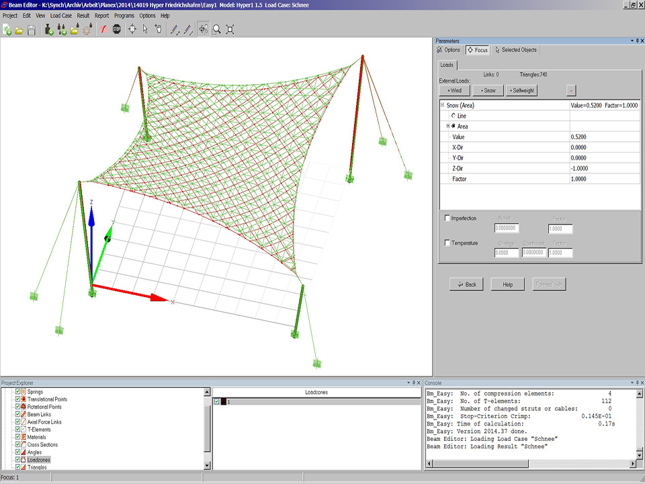Click the Back button

coord(466,284)
